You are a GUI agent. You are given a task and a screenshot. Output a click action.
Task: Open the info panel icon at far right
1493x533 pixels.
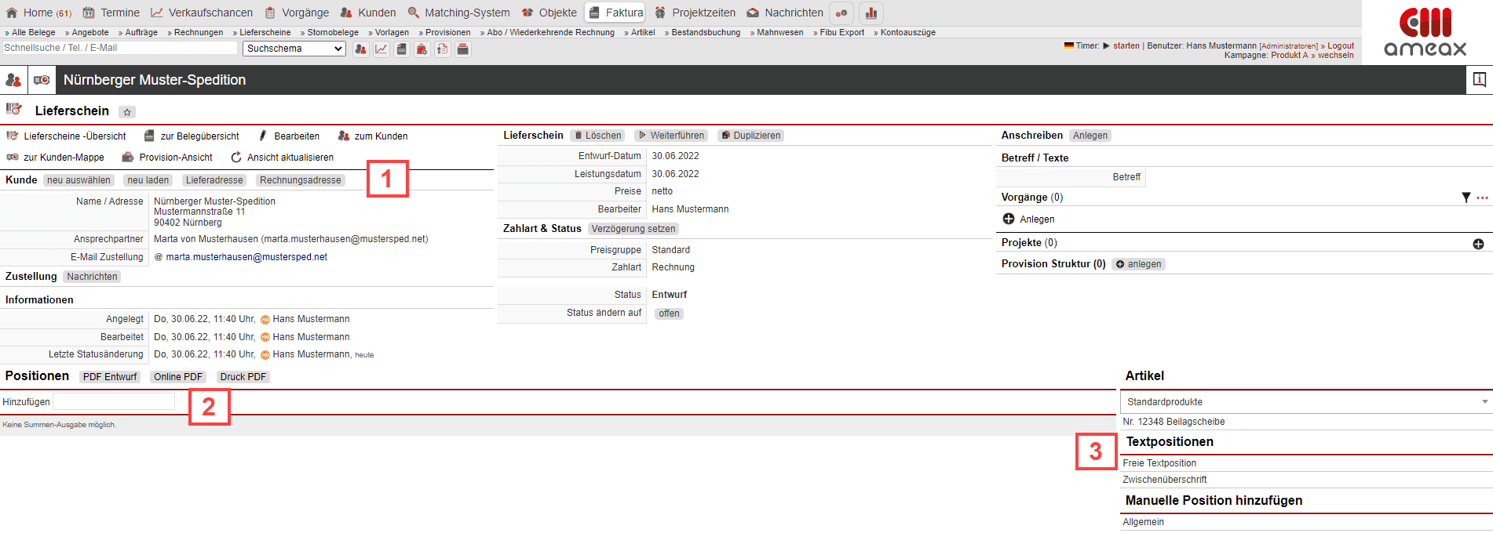point(1479,80)
